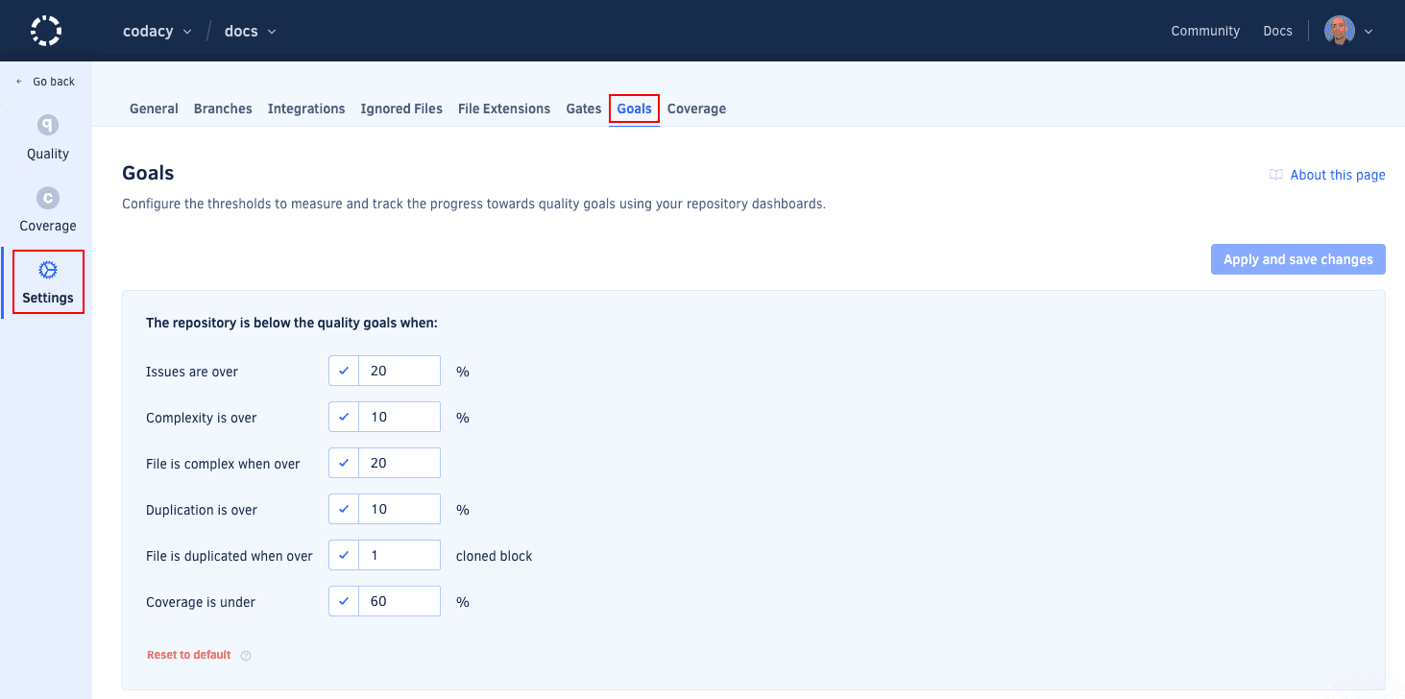Screen dimensions: 1405x699
Task: Switch to the Gates tab
Action: pos(583,108)
